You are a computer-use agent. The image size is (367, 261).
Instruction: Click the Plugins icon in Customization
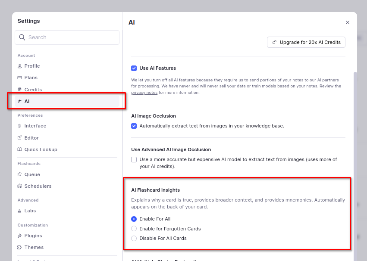click(x=19, y=236)
